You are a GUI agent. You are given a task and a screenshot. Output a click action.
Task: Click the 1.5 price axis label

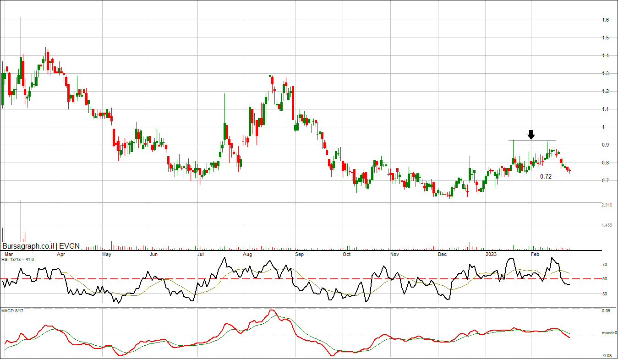[606, 38]
